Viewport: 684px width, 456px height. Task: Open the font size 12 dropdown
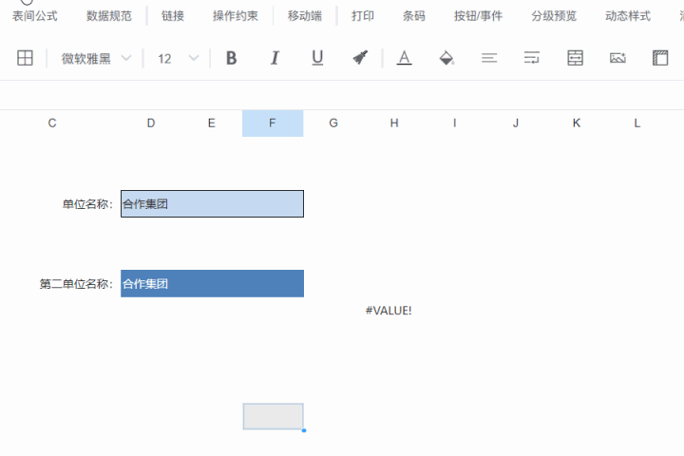click(x=178, y=59)
